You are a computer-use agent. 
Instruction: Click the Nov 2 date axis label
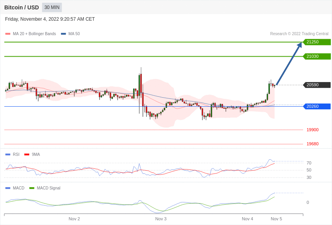coord(74,219)
